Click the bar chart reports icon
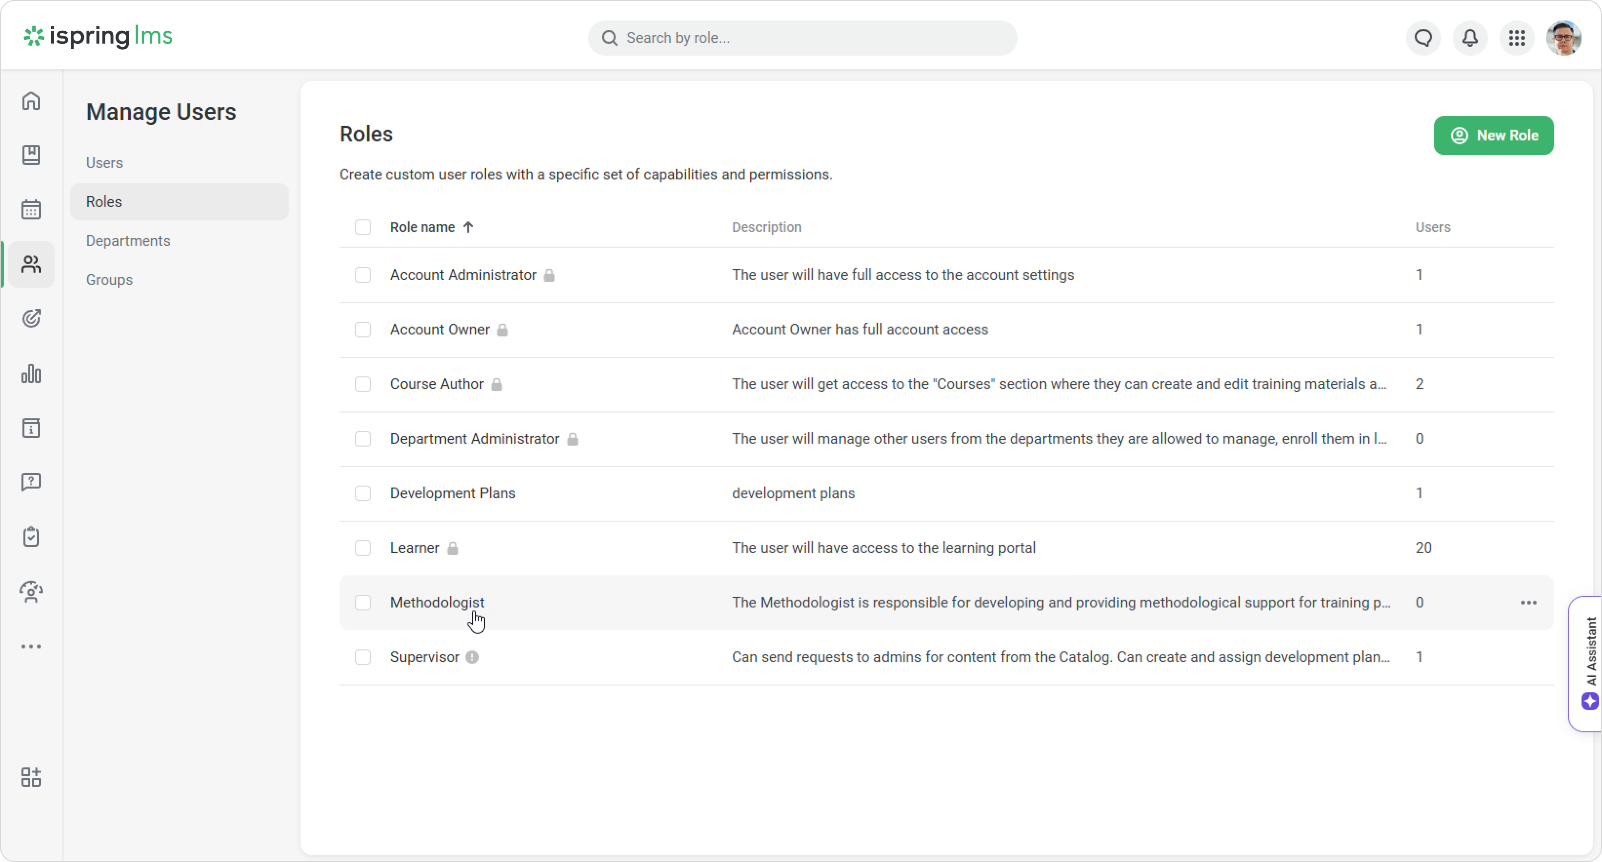 31,373
